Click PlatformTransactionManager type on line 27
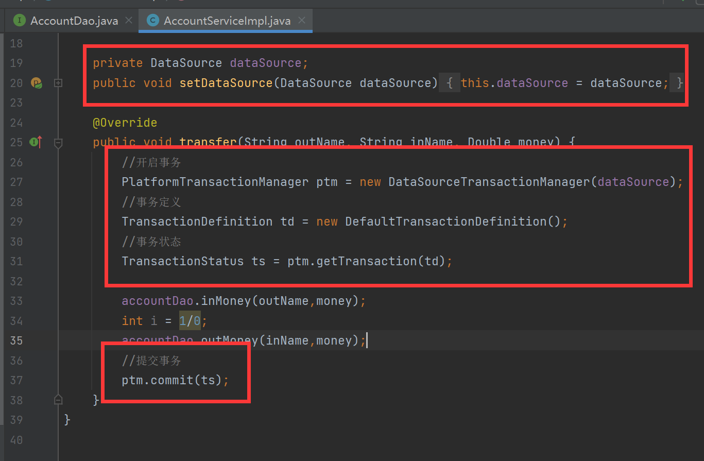704x461 pixels. 215,182
